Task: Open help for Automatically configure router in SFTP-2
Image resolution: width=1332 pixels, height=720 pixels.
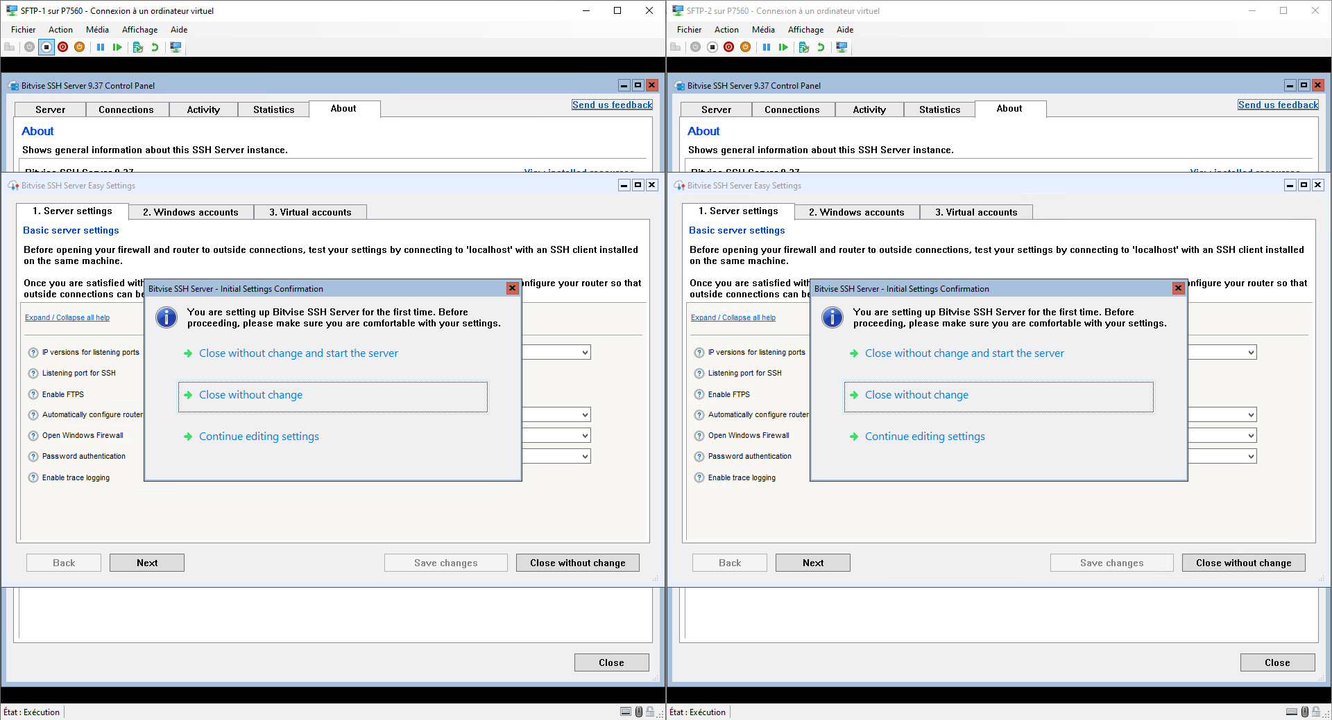Action: tap(699, 415)
